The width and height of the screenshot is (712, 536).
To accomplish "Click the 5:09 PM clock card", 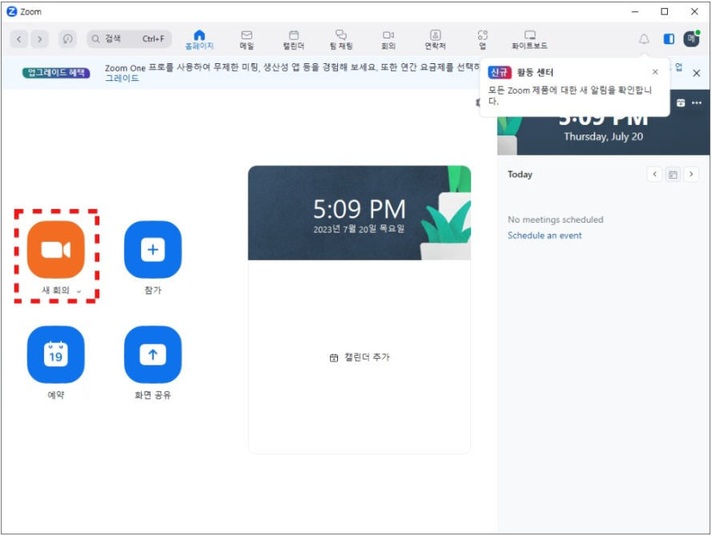I will 359,213.
